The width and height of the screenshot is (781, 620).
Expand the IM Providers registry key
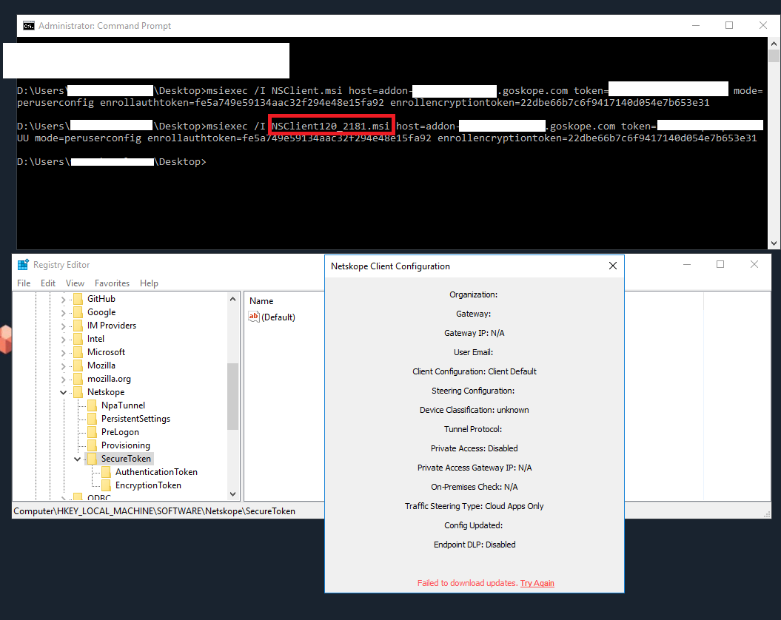pos(63,326)
